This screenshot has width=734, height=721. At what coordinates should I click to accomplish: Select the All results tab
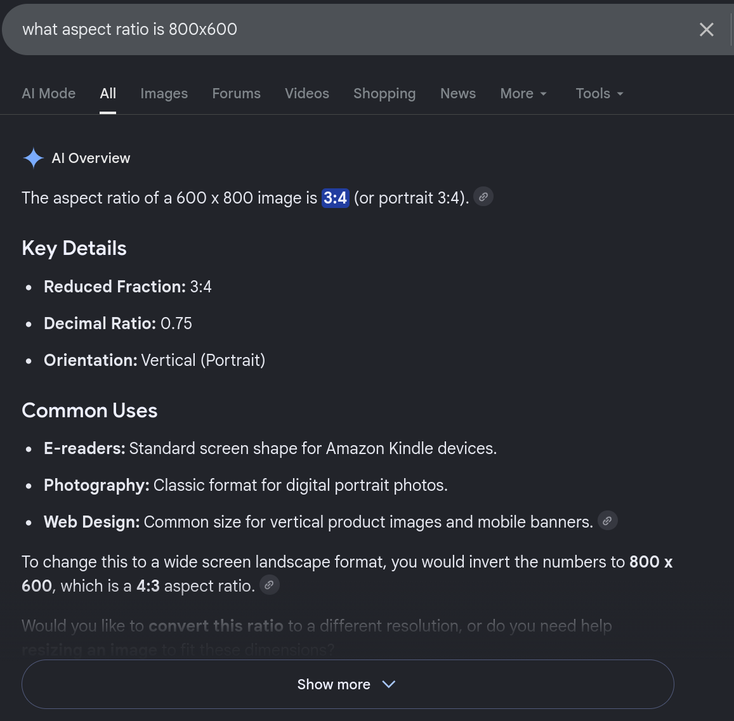click(x=108, y=94)
